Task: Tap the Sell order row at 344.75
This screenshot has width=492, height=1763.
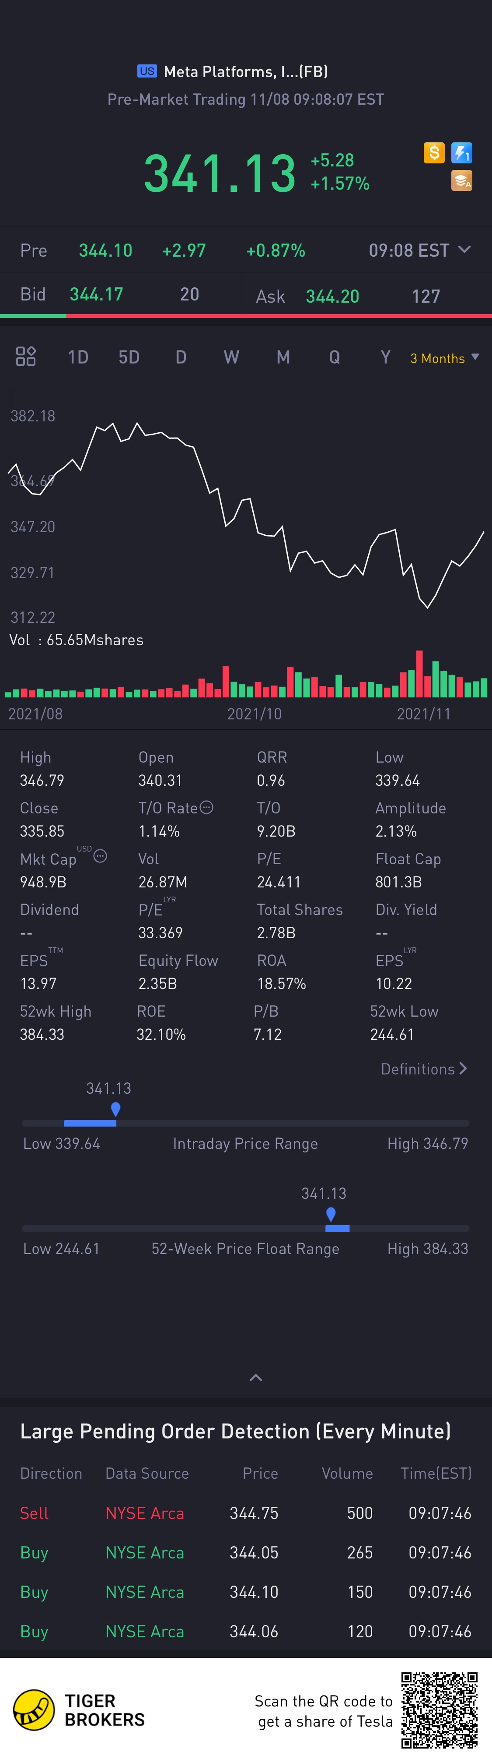Action: pos(246,1513)
